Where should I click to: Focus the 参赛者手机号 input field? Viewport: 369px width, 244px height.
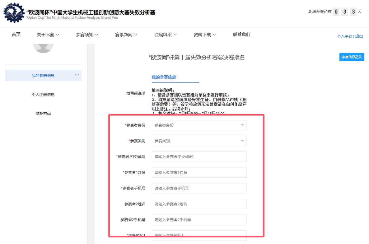click(x=199, y=188)
